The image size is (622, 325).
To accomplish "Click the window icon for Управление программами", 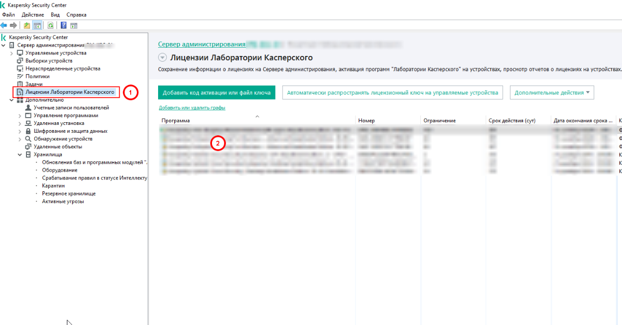I will (29, 116).
